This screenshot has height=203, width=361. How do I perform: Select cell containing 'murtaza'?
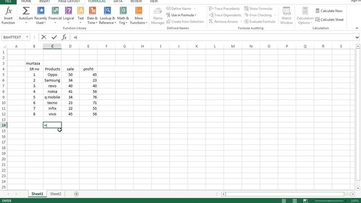tap(34, 63)
